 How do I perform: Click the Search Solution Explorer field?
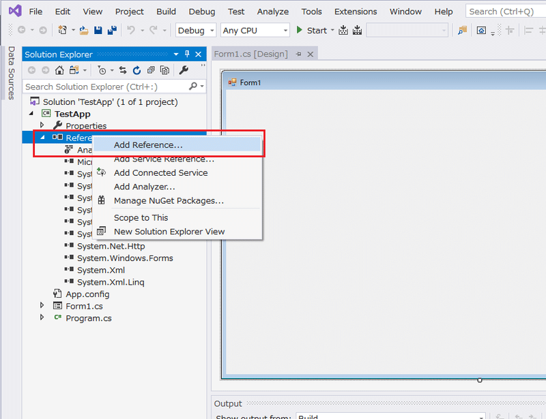click(106, 87)
